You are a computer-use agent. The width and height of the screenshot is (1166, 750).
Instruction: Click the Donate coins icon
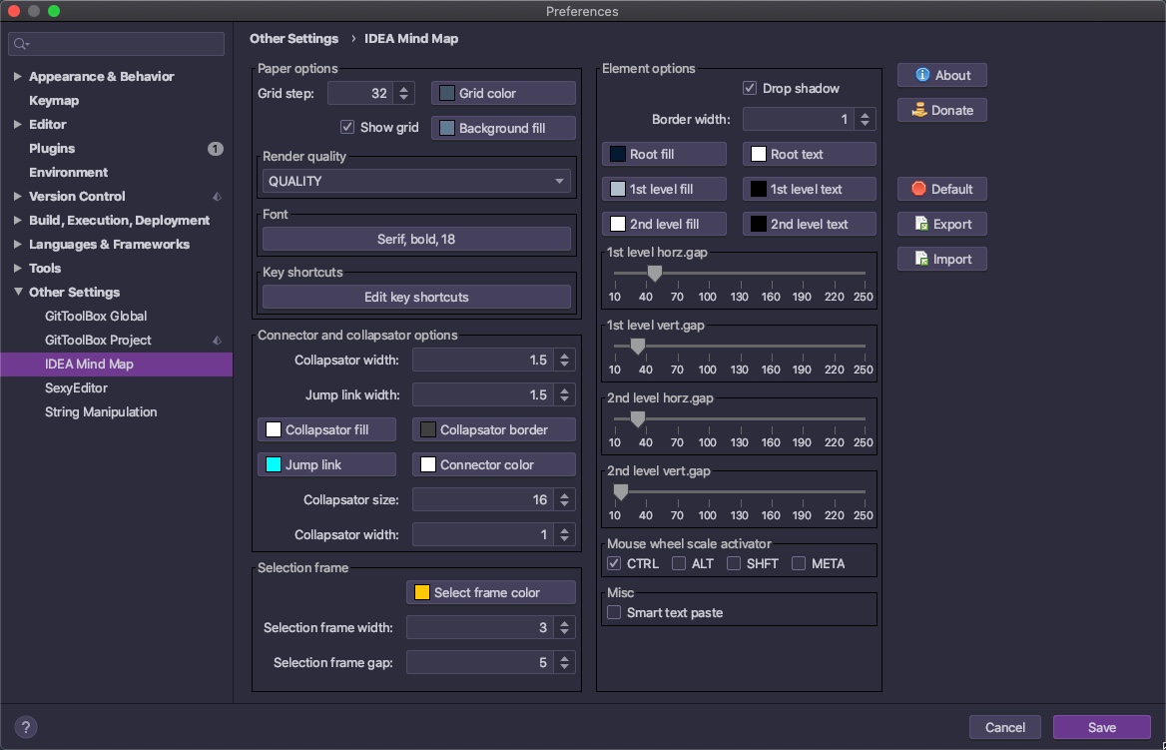tap(919, 110)
